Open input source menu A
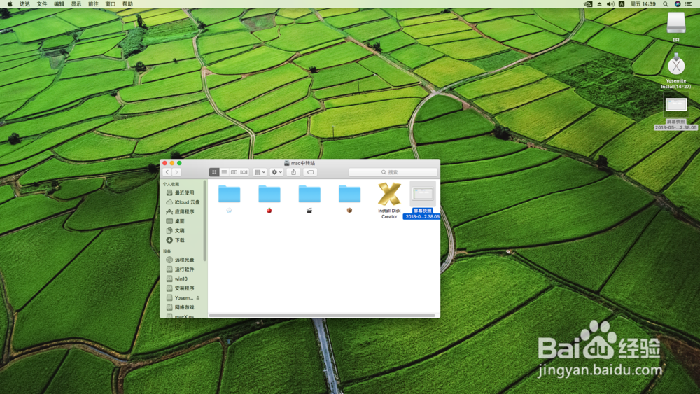Image resolution: width=700 pixels, height=394 pixels. [622, 4]
